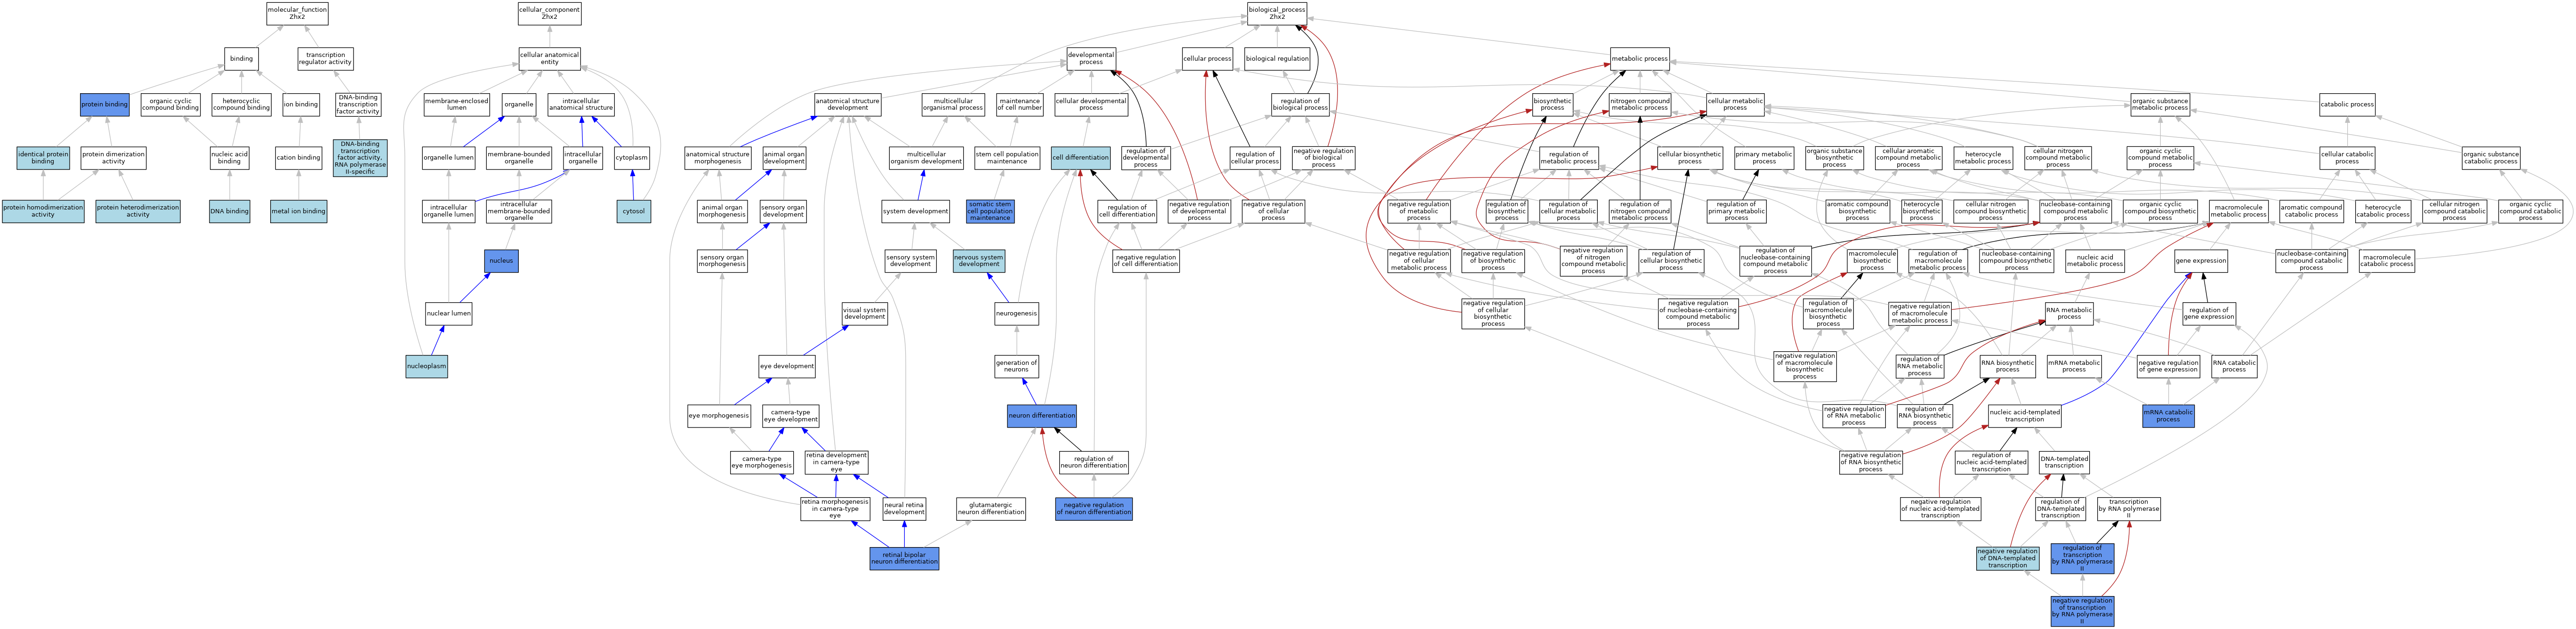The height and width of the screenshot is (629, 2576).
Task: Select the cellular_component Zhx2 root node
Action: 549,13
